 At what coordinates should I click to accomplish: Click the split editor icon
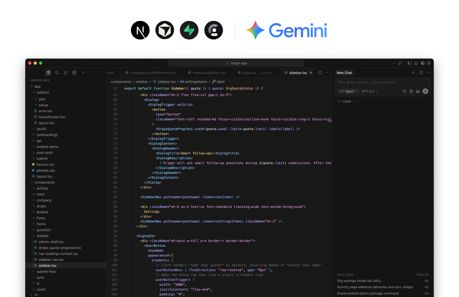(x=320, y=73)
